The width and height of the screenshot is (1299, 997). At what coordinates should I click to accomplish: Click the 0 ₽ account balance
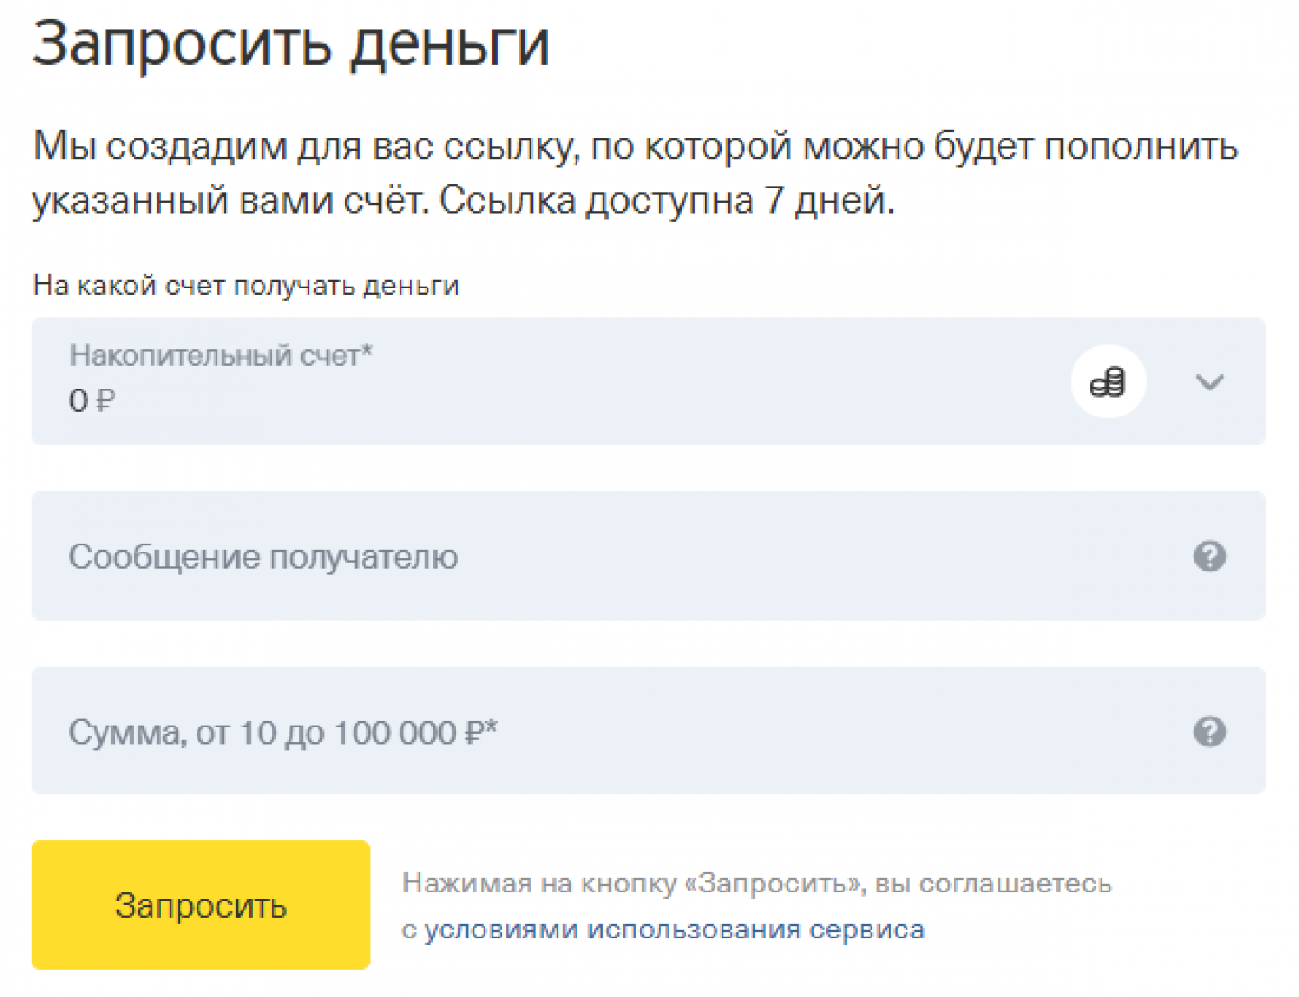(92, 400)
